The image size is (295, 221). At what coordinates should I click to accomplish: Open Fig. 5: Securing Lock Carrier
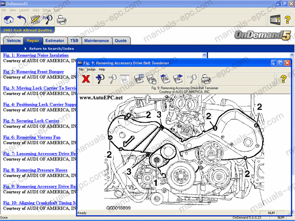point(31,121)
